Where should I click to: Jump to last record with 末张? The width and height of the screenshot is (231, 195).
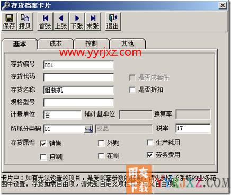93,22
